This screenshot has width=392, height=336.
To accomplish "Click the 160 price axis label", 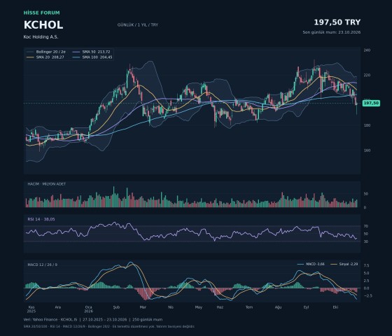I will pyautogui.click(x=367, y=150).
